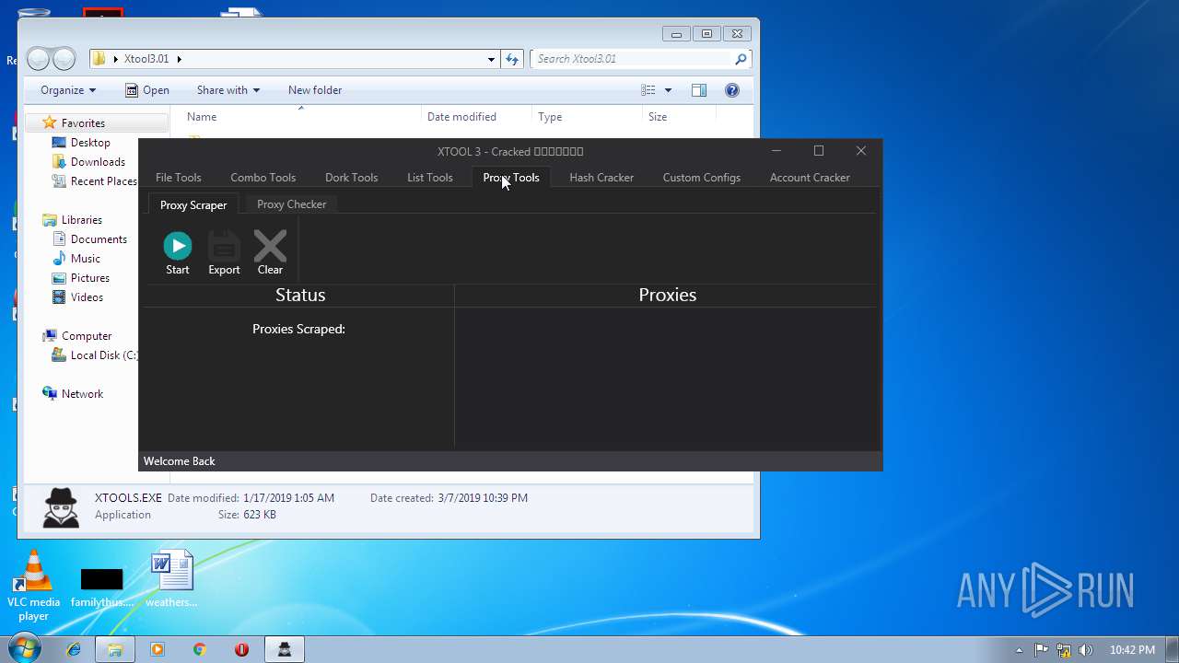Clear the scraped proxies list
The height and width of the screenshot is (663, 1179).
pos(270,253)
